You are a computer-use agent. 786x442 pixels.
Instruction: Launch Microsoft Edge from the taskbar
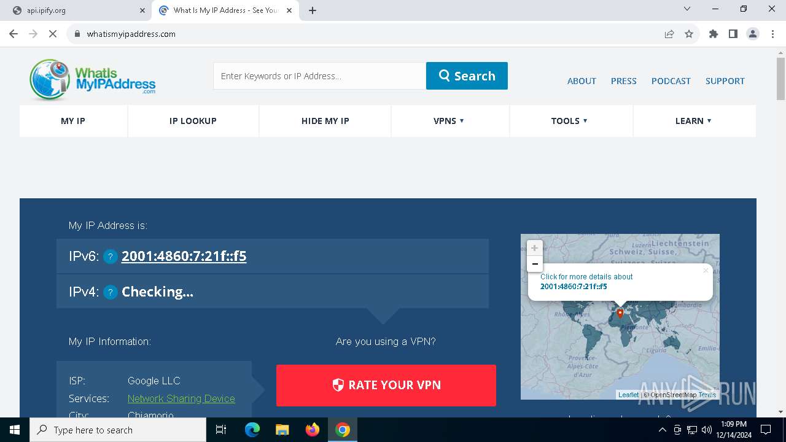[x=252, y=430]
